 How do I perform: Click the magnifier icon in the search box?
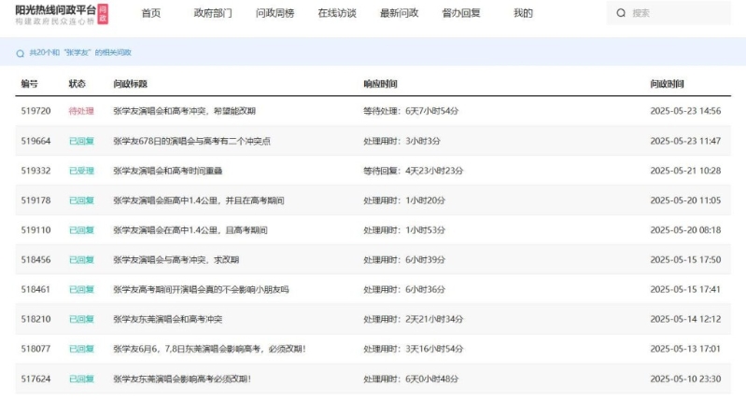622,14
